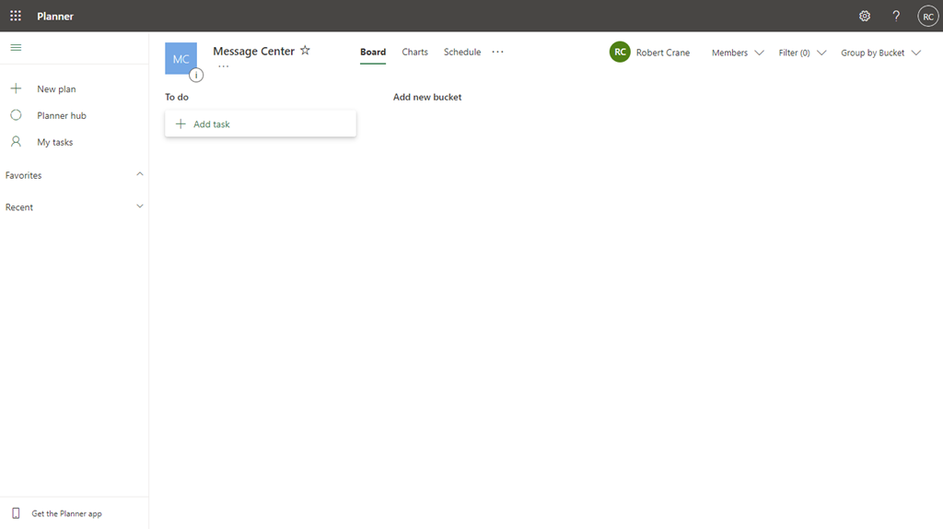Click the Planner hub circle icon

click(16, 115)
